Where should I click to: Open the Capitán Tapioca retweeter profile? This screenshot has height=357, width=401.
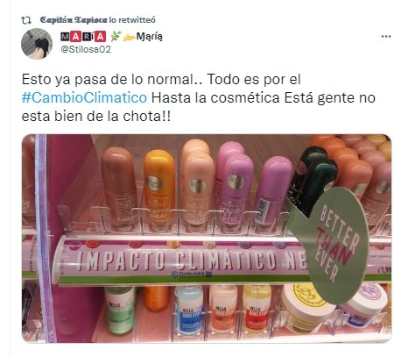74,20
